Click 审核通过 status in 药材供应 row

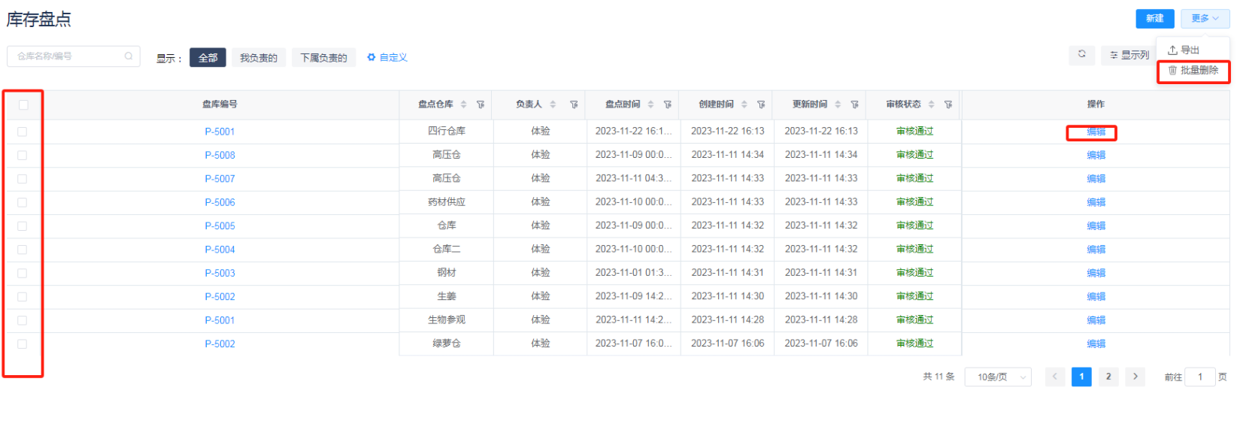914,201
